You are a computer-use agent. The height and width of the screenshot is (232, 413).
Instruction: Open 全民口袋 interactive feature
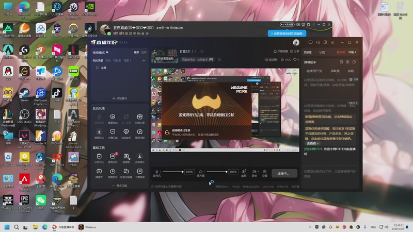pos(113,134)
